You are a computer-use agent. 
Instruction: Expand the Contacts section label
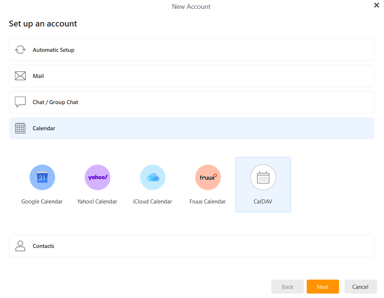tap(43, 246)
